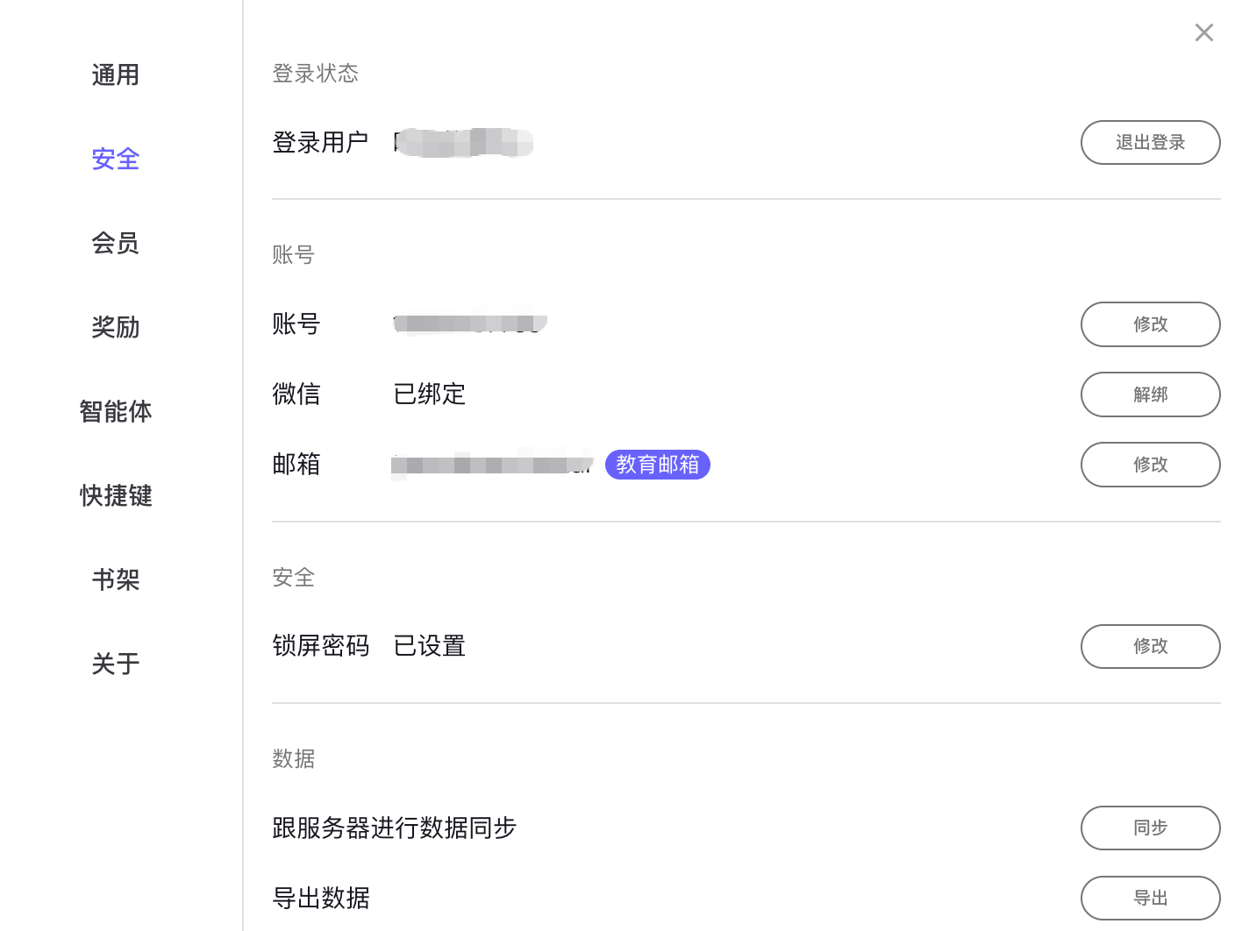Switch to the 会员 tab

[116, 244]
